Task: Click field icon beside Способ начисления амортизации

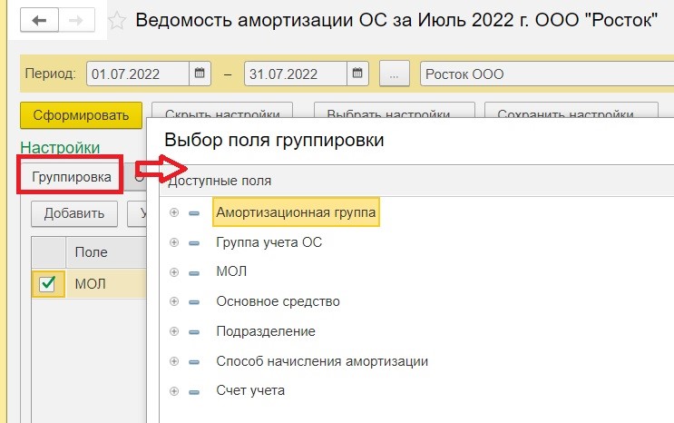Action: point(194,362)
